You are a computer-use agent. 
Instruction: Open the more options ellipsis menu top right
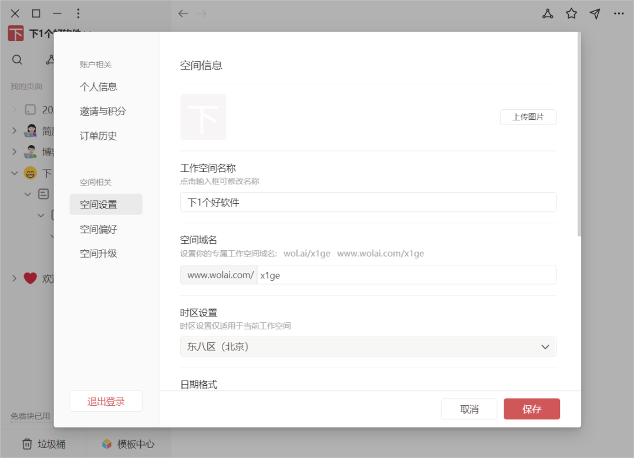[619, 13]
